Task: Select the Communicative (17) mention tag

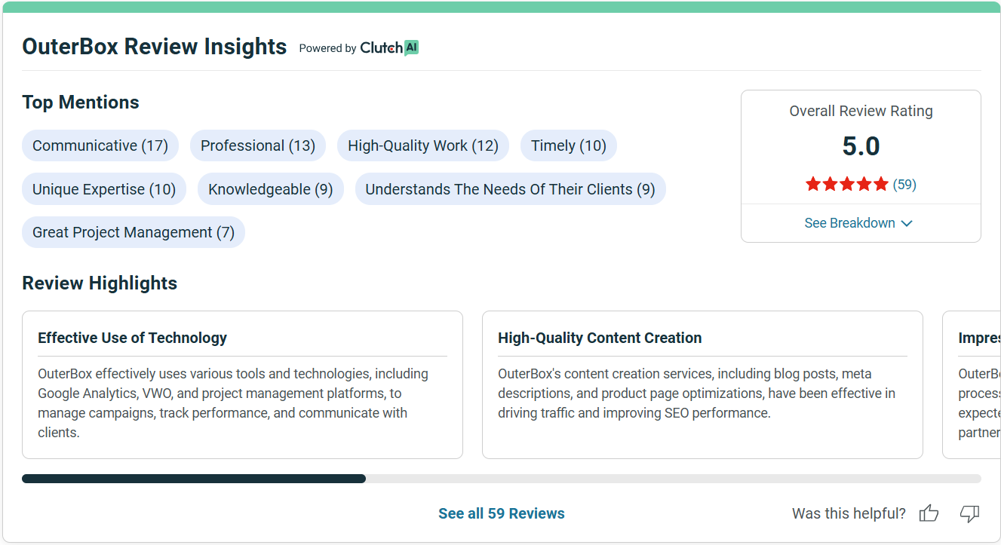Action: tap(100, 145)
